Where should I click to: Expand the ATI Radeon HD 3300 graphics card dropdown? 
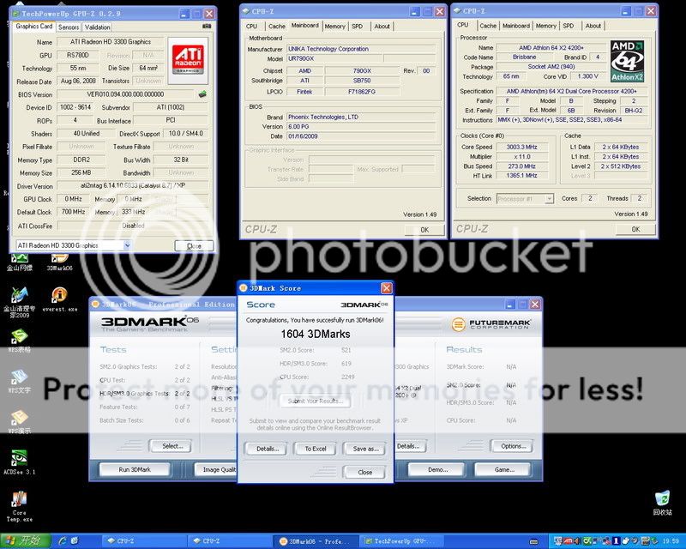click(x=73, y=245)
